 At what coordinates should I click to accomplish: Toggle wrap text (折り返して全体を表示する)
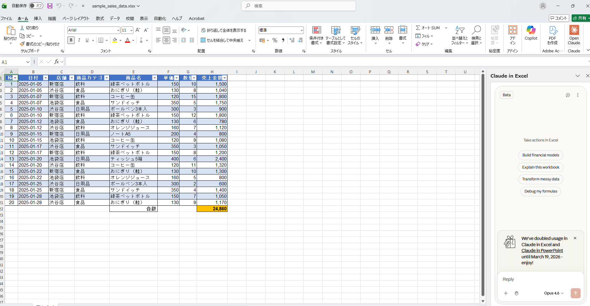(x=224, y=30)
